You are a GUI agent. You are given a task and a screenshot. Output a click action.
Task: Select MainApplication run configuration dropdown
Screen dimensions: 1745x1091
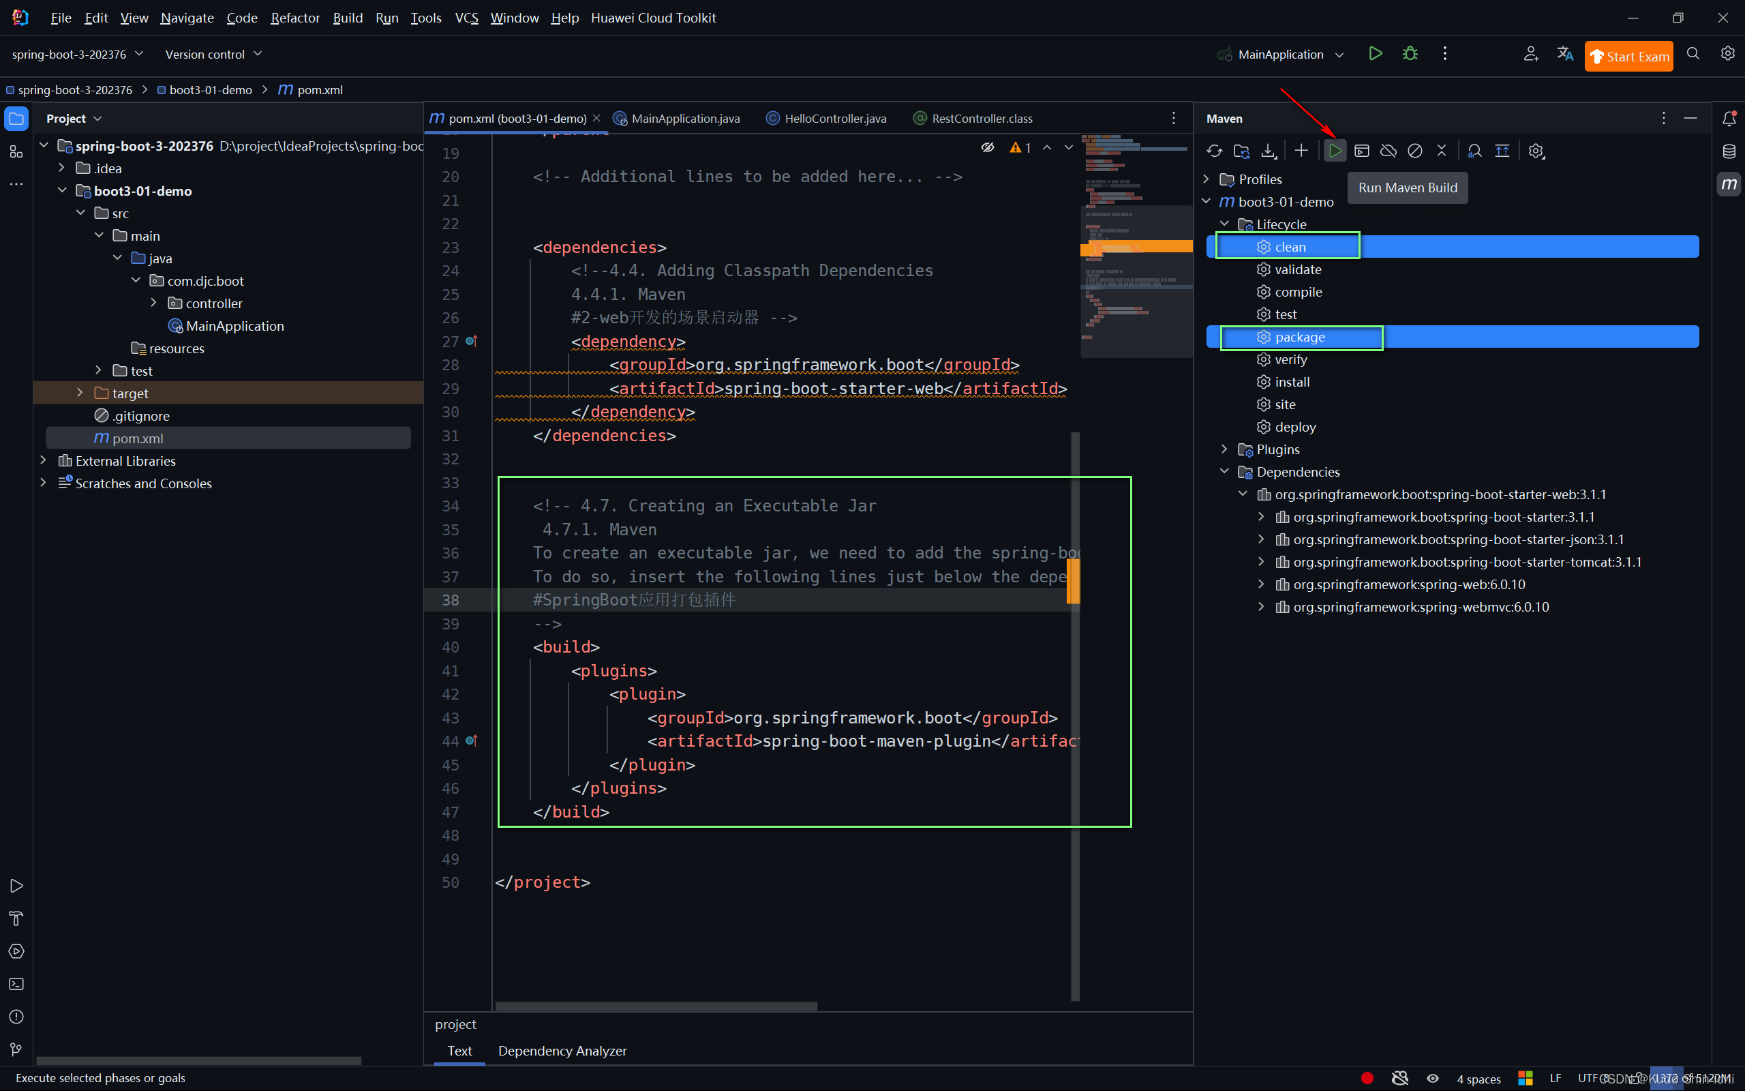click(x=1283, y=54)
